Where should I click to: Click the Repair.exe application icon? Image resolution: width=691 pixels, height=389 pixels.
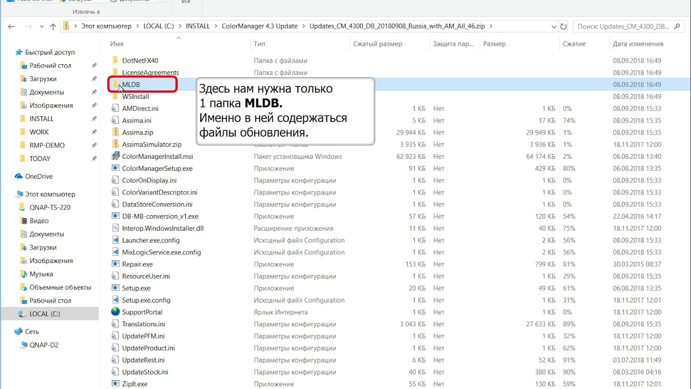[115, 264]
